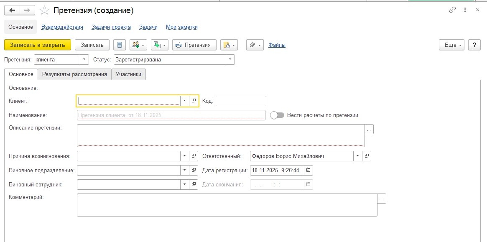The height and width of the screenshot is (242, 487).
Task: Expand the Статус dropdown list
Action: (x=230, y=60)
